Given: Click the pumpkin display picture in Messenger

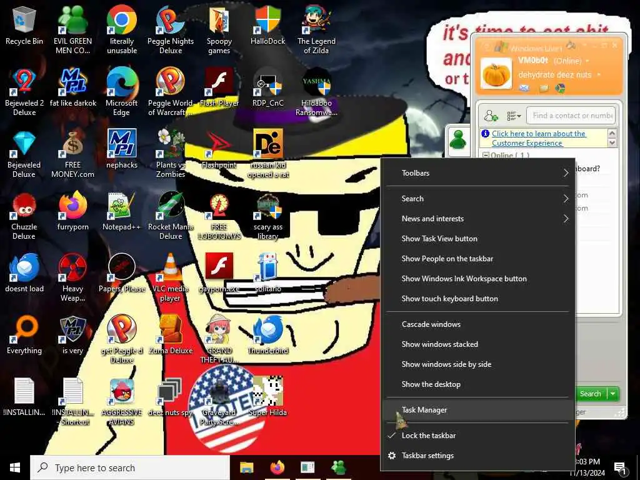Looking at the screenshot, I should click(x=496, y=74).
